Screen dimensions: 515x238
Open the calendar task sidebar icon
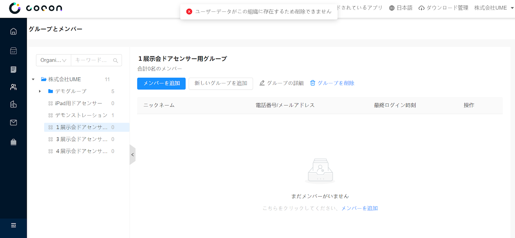pos(13,51)
